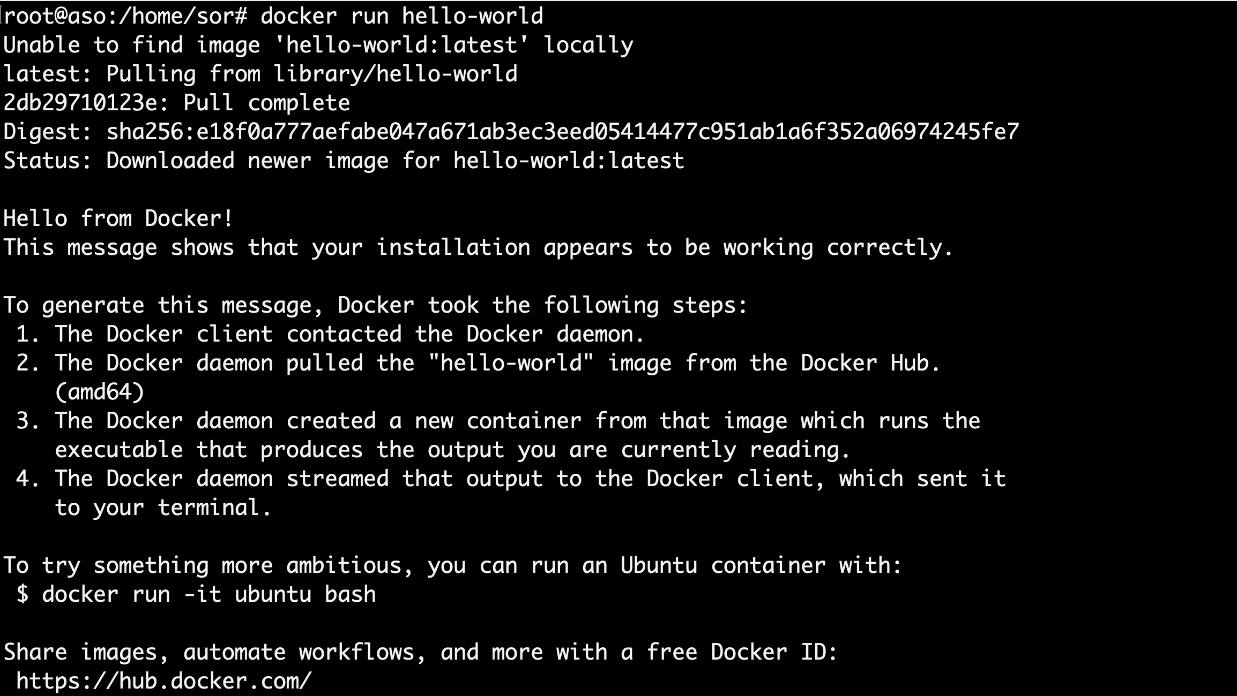Click 'docker run -it ubuntu bash' command

coord(209,594)
